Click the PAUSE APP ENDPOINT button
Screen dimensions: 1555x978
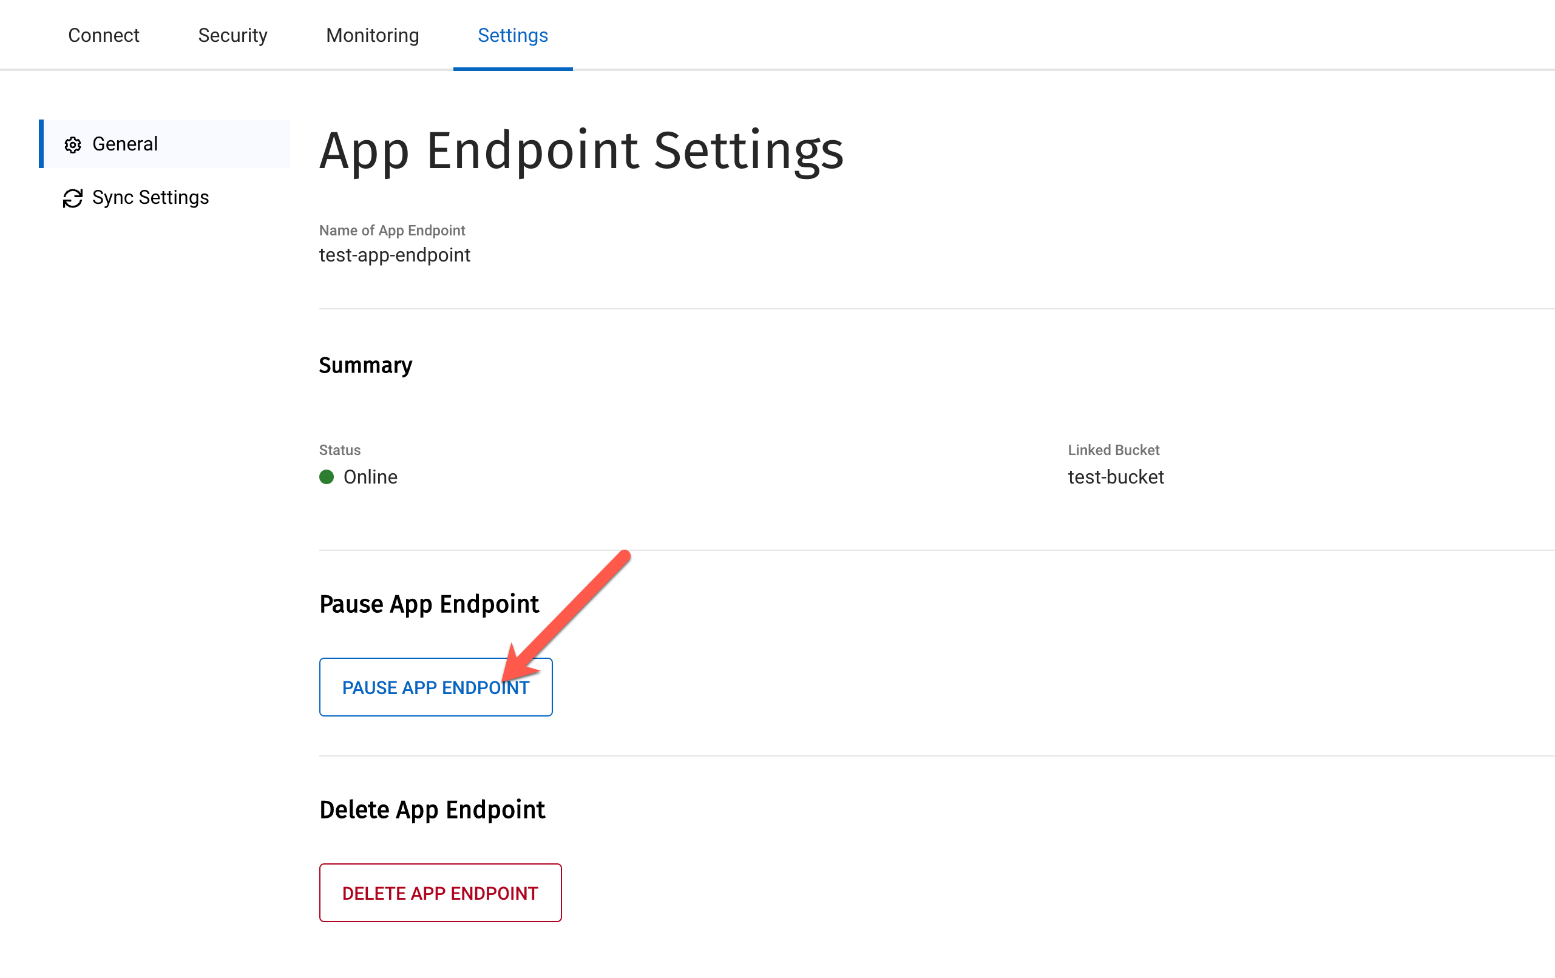click(x=435, y=687)
